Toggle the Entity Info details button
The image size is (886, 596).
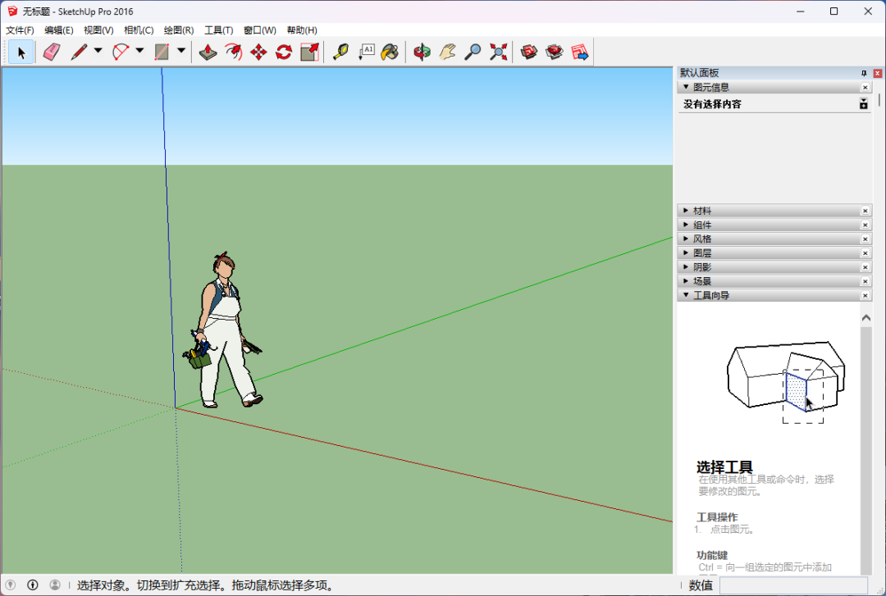pyautogui.click(x=863, y=104)
